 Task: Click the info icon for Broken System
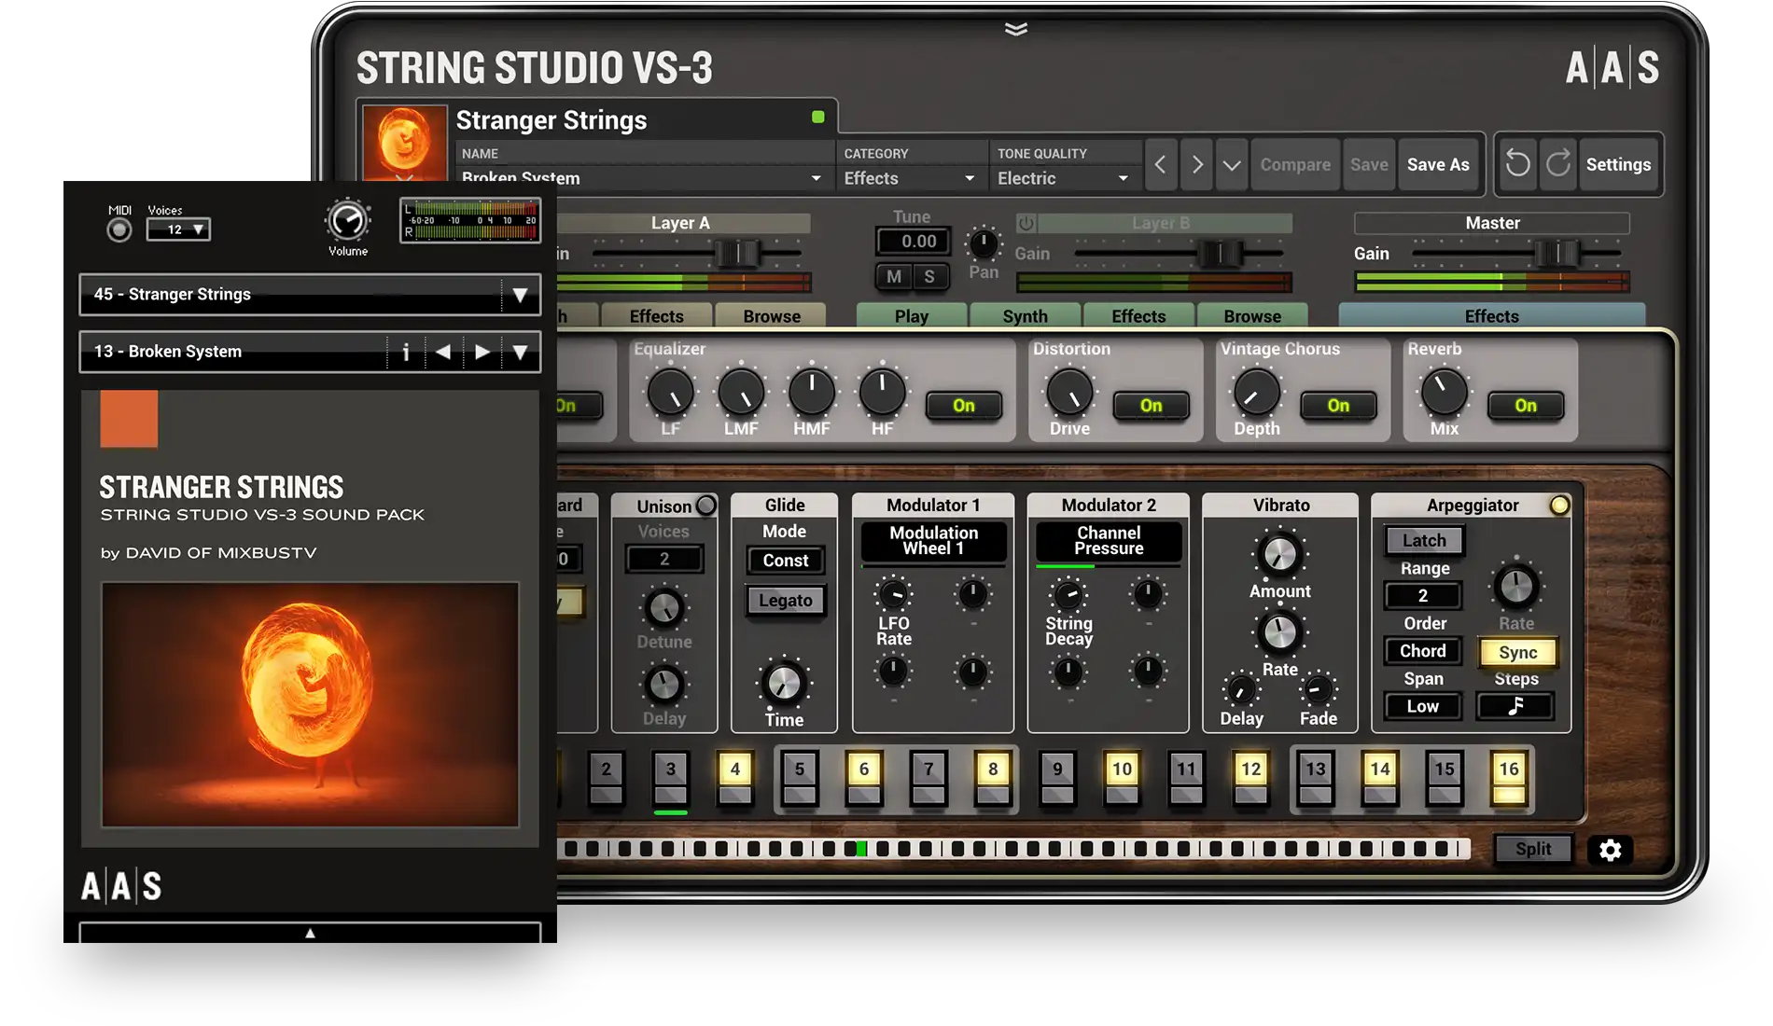[x=405, y=352]
